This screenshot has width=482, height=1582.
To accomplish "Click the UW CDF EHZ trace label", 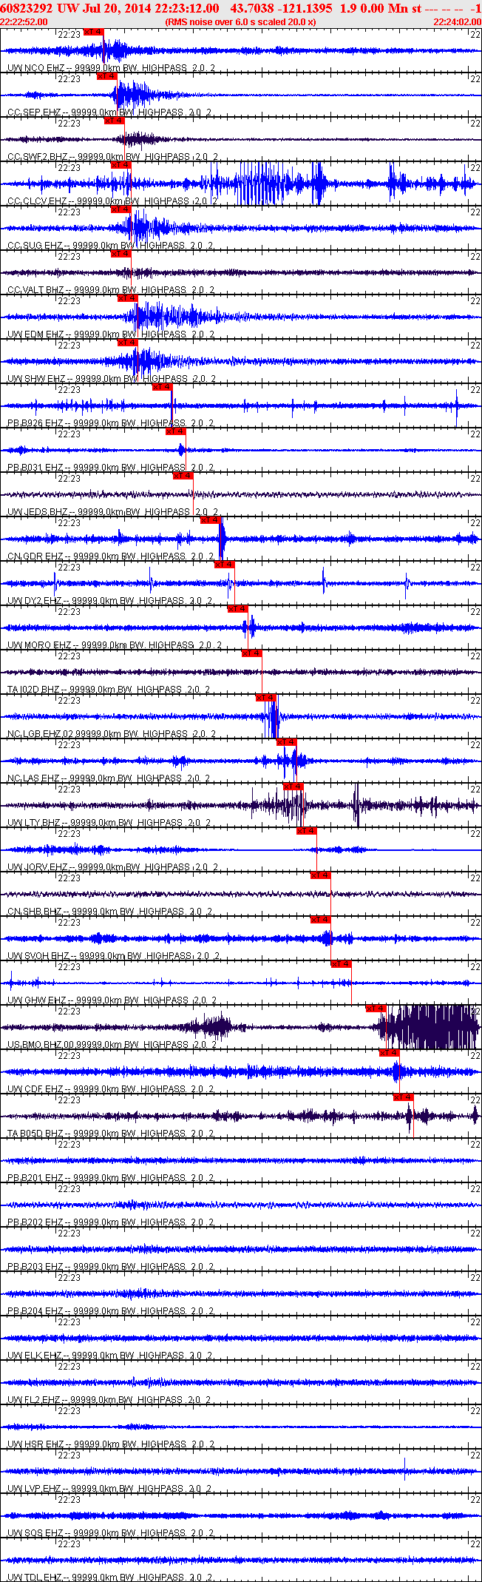I will tap(111, 1089).
